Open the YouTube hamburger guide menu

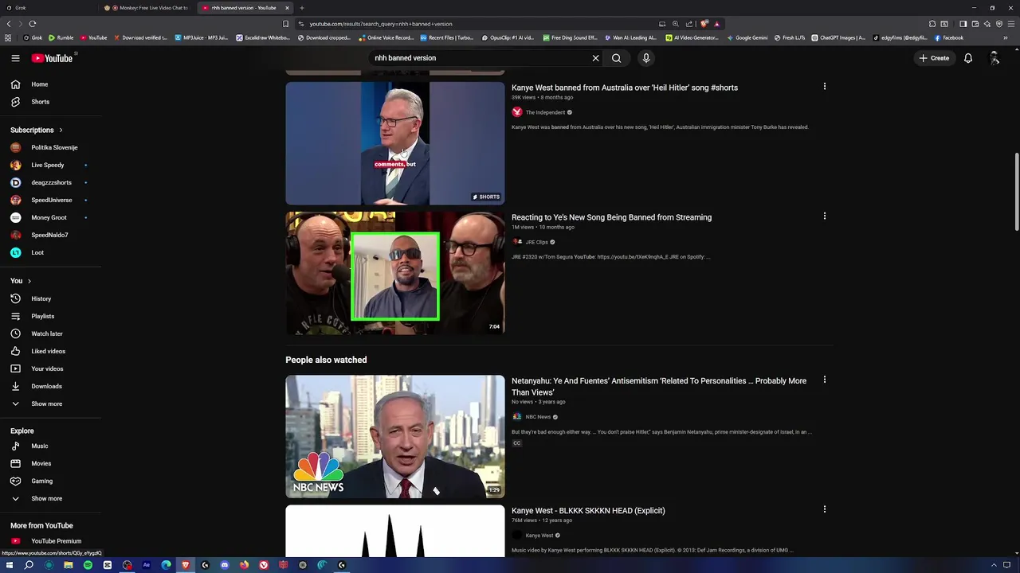click(15, 58)
